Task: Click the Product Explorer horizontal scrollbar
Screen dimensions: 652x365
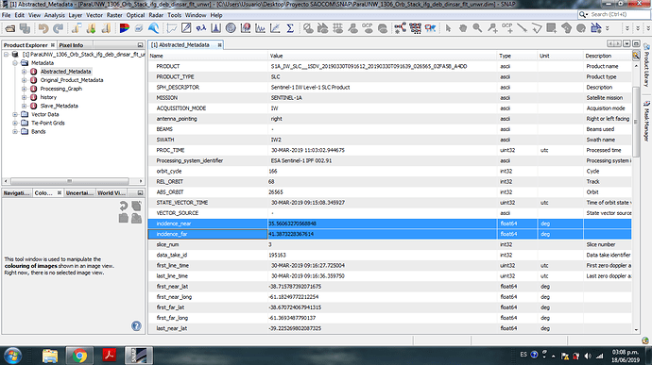Action: click(x=69, y=181)
